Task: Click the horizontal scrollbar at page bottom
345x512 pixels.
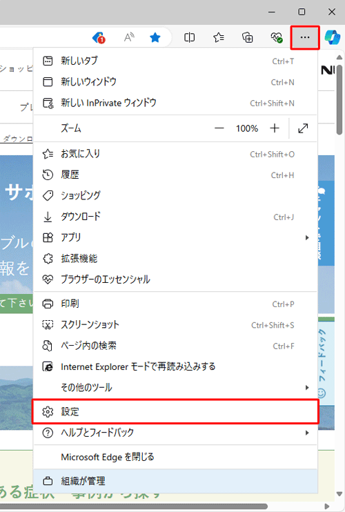Action: (134, 506)
